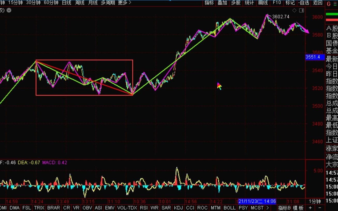Open 多周期 multi-period view
This screenshot has height=211, width=338.
click(108, 3)
